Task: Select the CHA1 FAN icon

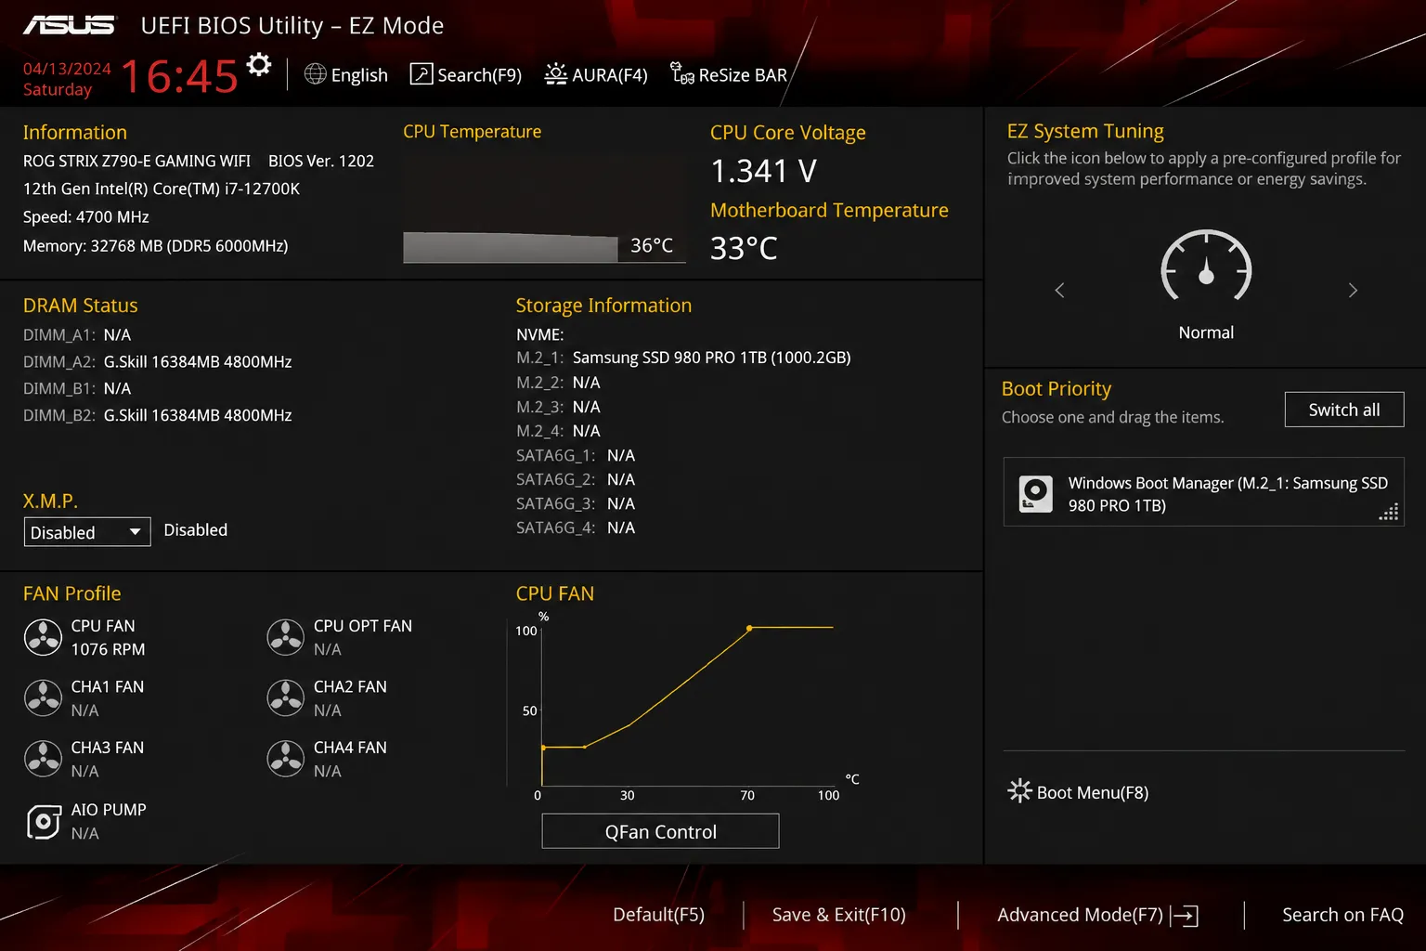Action: pos(43,697)
